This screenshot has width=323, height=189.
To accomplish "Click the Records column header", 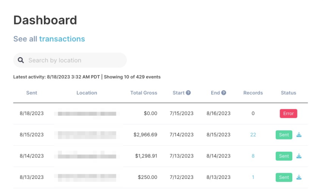I will (253, 93).
